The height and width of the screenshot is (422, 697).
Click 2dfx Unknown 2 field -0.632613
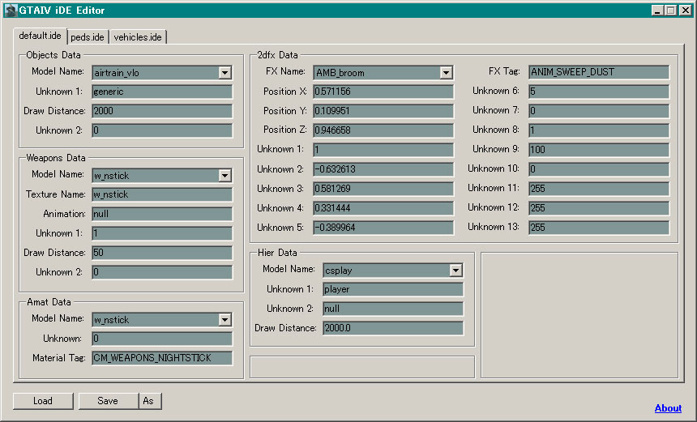tap(383, 169)
